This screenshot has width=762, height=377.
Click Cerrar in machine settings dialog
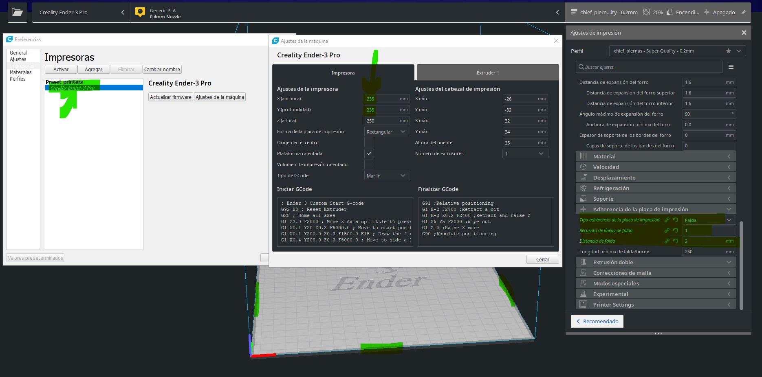point(543,260)
